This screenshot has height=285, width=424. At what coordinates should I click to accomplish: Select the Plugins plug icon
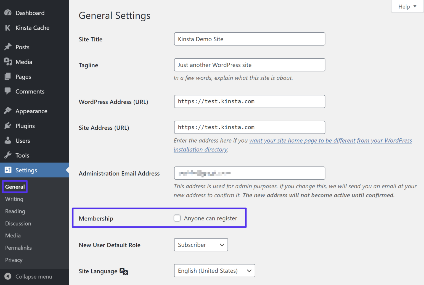click(7, 126)
